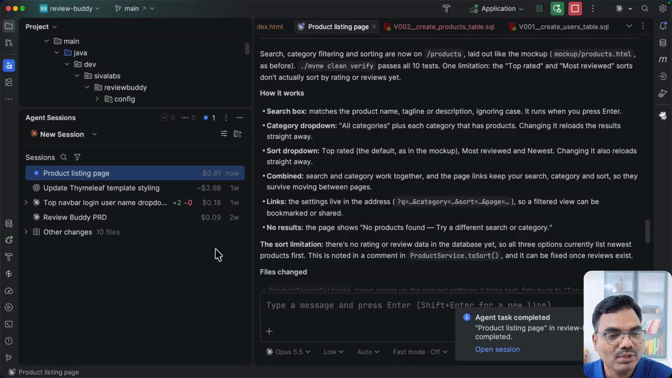Toggle the Project tool window
672x378 pixels.
pyautogui.click(x=8, y=26)
